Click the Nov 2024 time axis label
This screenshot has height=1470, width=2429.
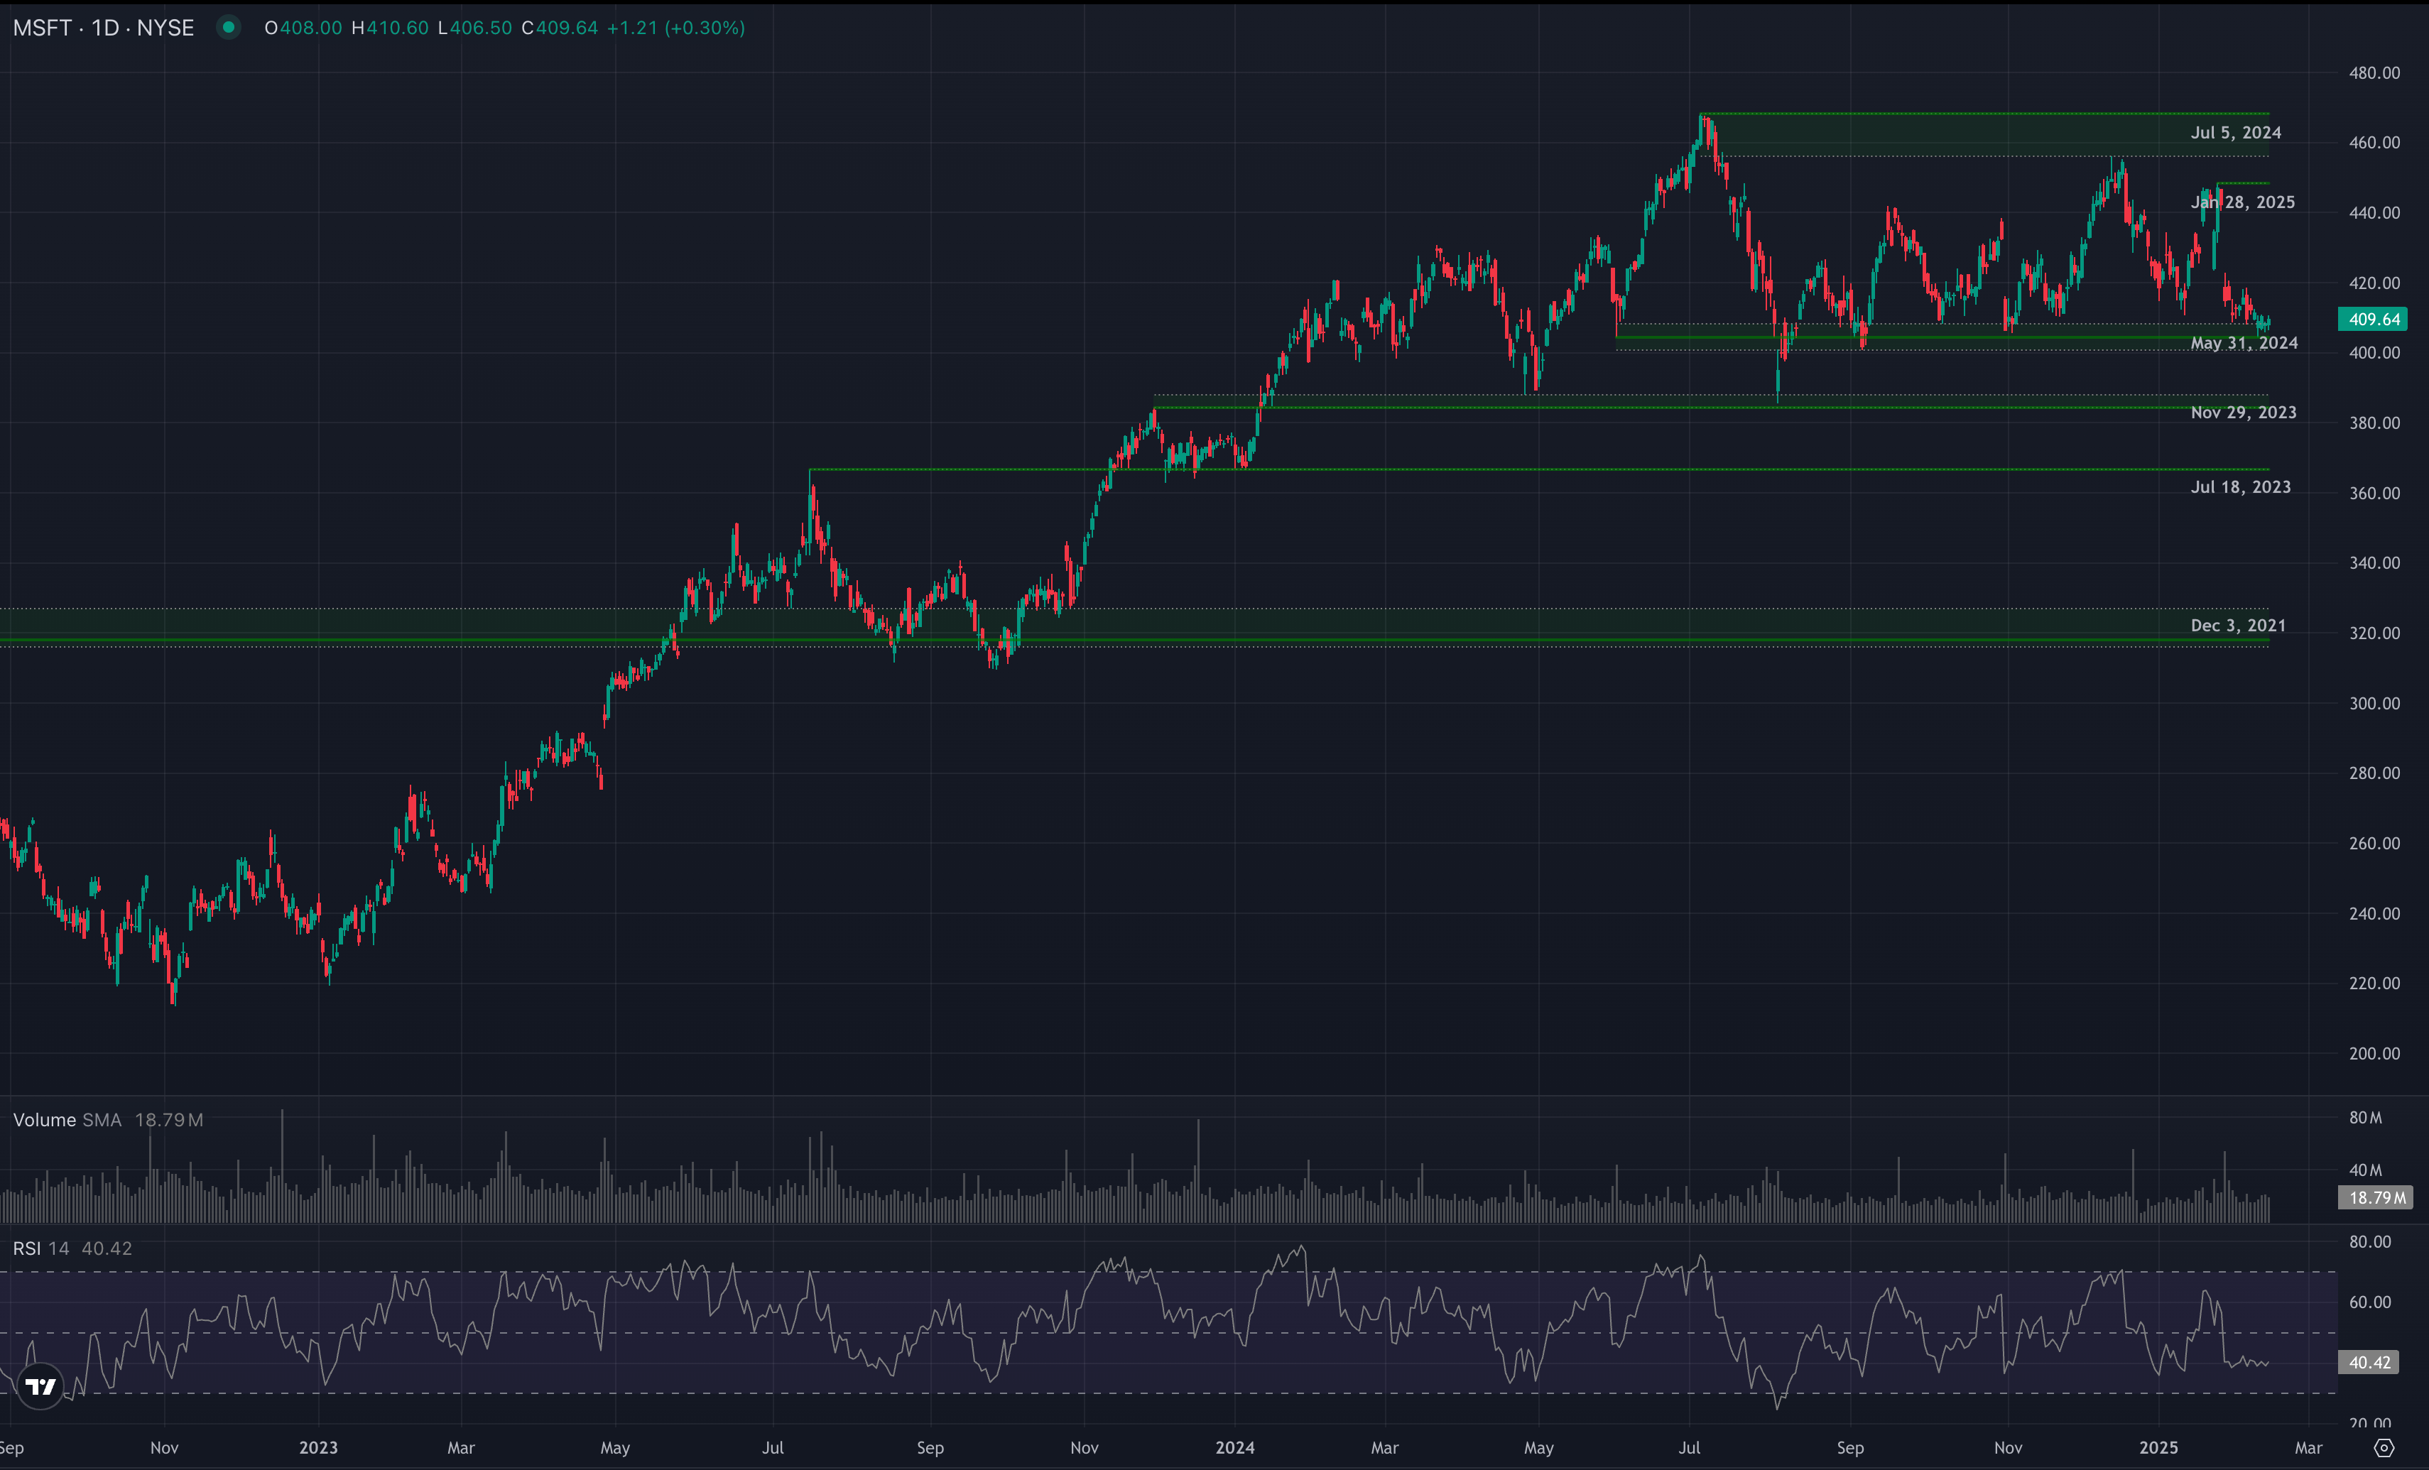(x=2008, y=1448)
